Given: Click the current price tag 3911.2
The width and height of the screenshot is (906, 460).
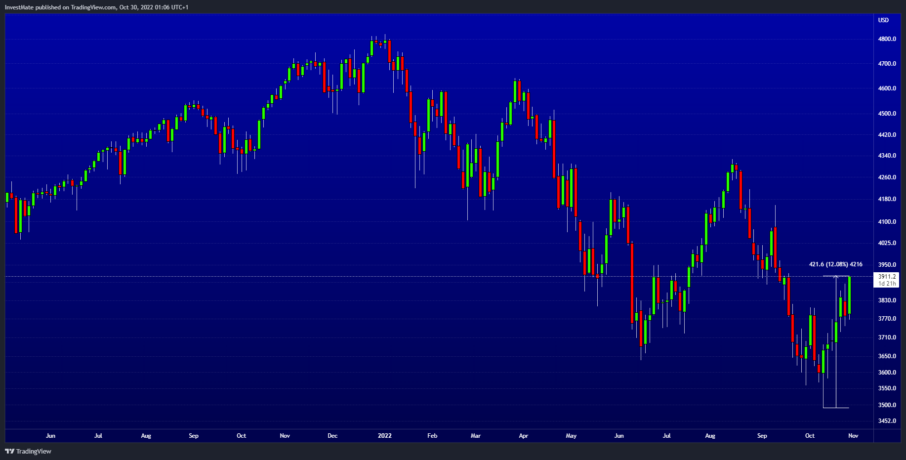Looking at the screenshot, I should [887, 277].
